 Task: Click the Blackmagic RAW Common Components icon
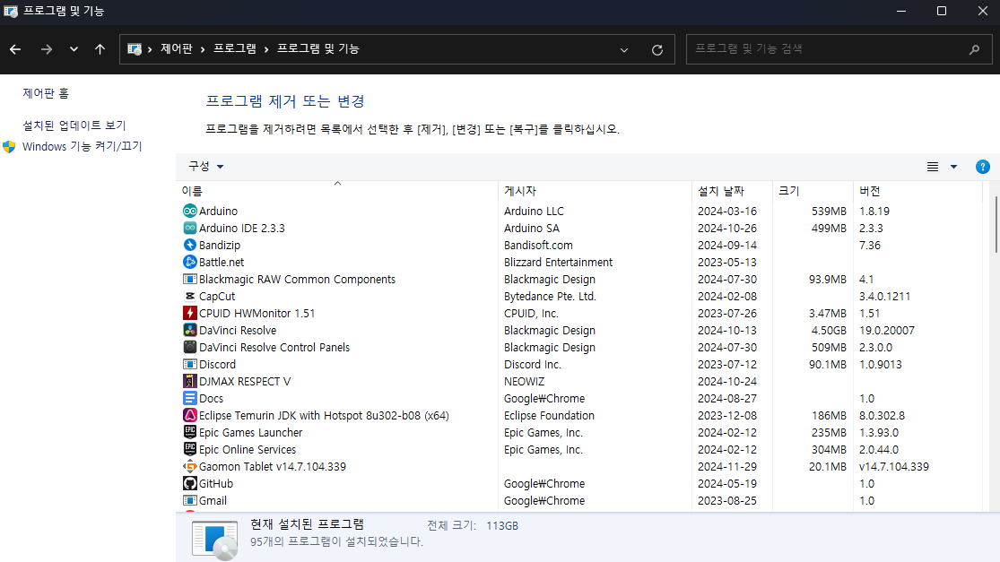tap(189, 279)
